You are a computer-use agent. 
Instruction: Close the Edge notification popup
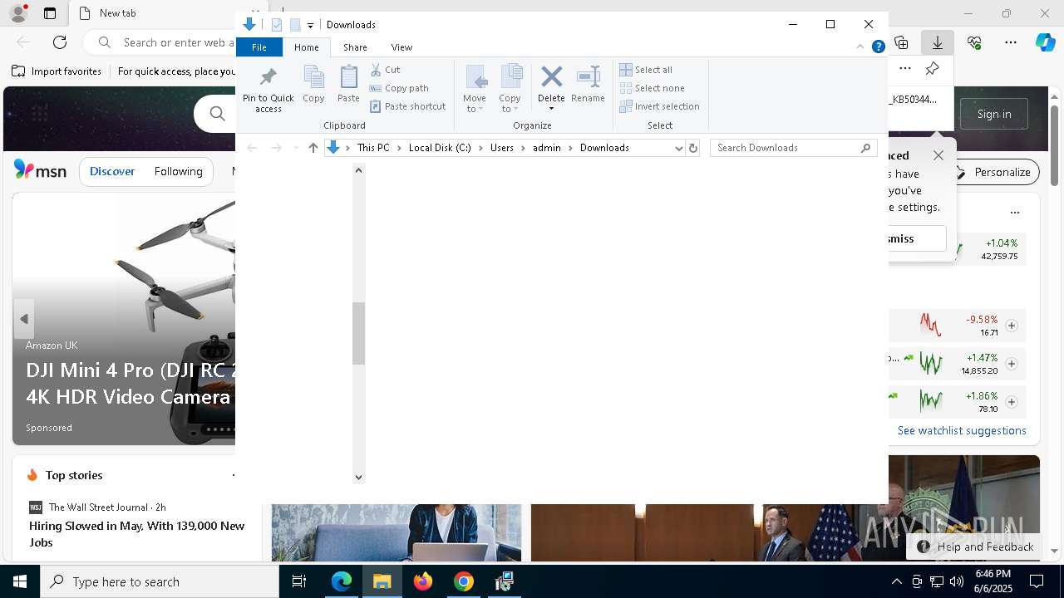[x=938, y=155]
